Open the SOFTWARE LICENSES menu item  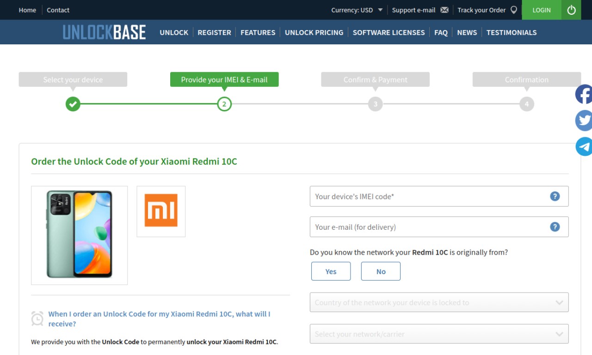[x=389, y=32]
